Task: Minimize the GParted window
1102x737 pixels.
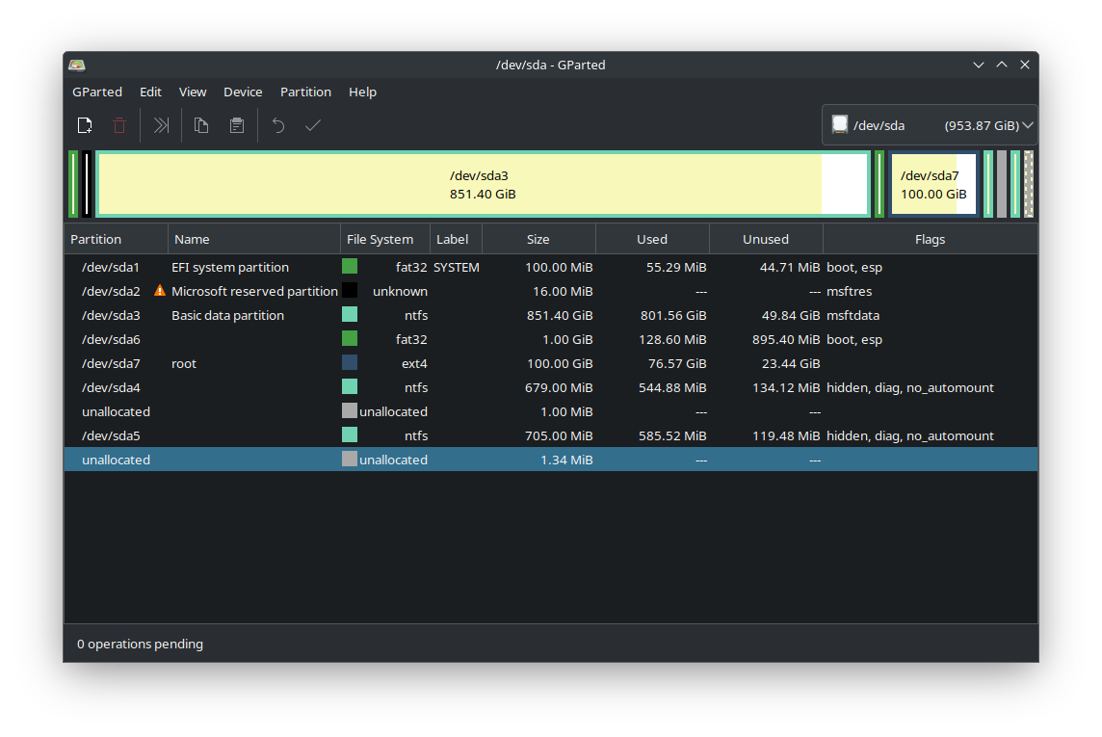Action: [x=979, y=65]
